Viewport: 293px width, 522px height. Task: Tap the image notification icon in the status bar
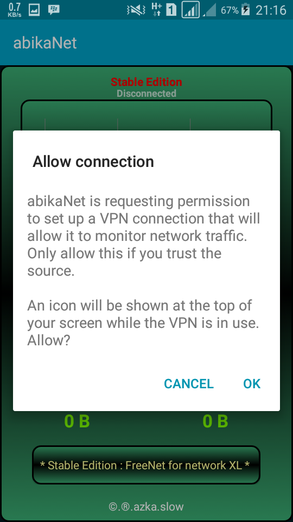[34, 10]
